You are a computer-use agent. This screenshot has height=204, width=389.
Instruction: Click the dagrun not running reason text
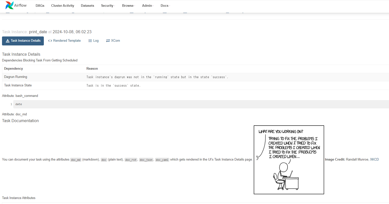tap(157, 77)
